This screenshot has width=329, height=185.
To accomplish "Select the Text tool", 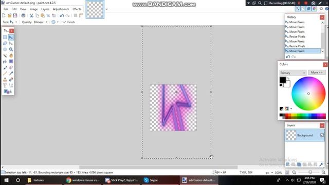I will (x=5, y=86).
